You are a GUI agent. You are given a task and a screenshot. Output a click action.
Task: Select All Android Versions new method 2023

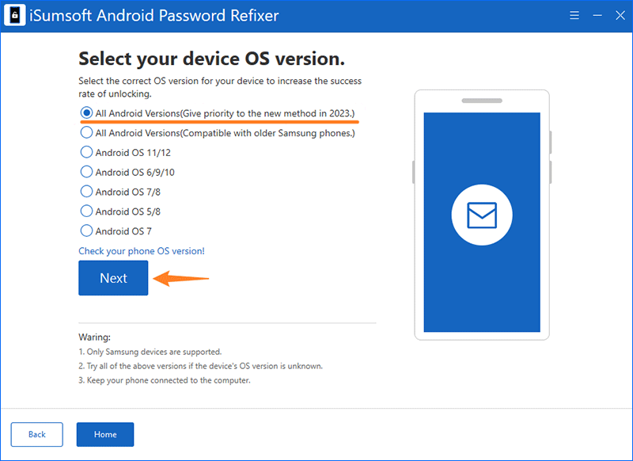[x=87, y=113]
